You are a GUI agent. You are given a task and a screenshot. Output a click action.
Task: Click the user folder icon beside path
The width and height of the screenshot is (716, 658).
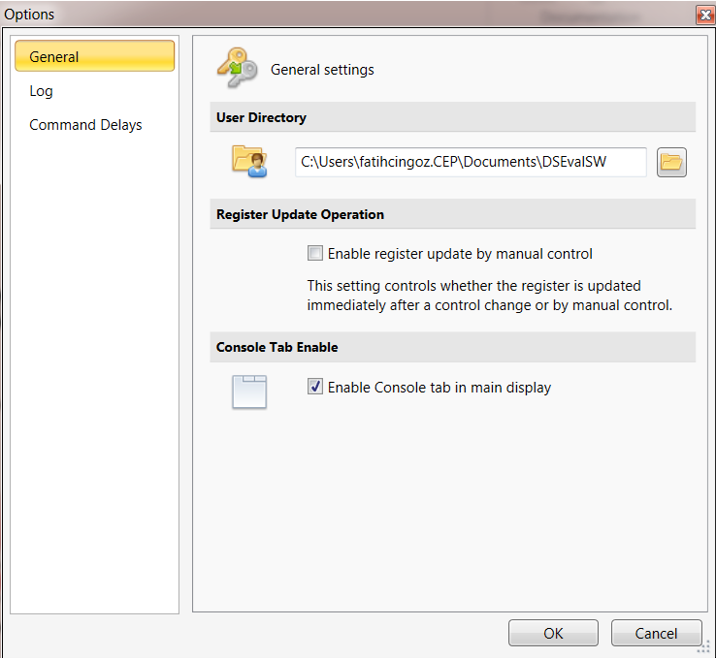tap(249, 161)
